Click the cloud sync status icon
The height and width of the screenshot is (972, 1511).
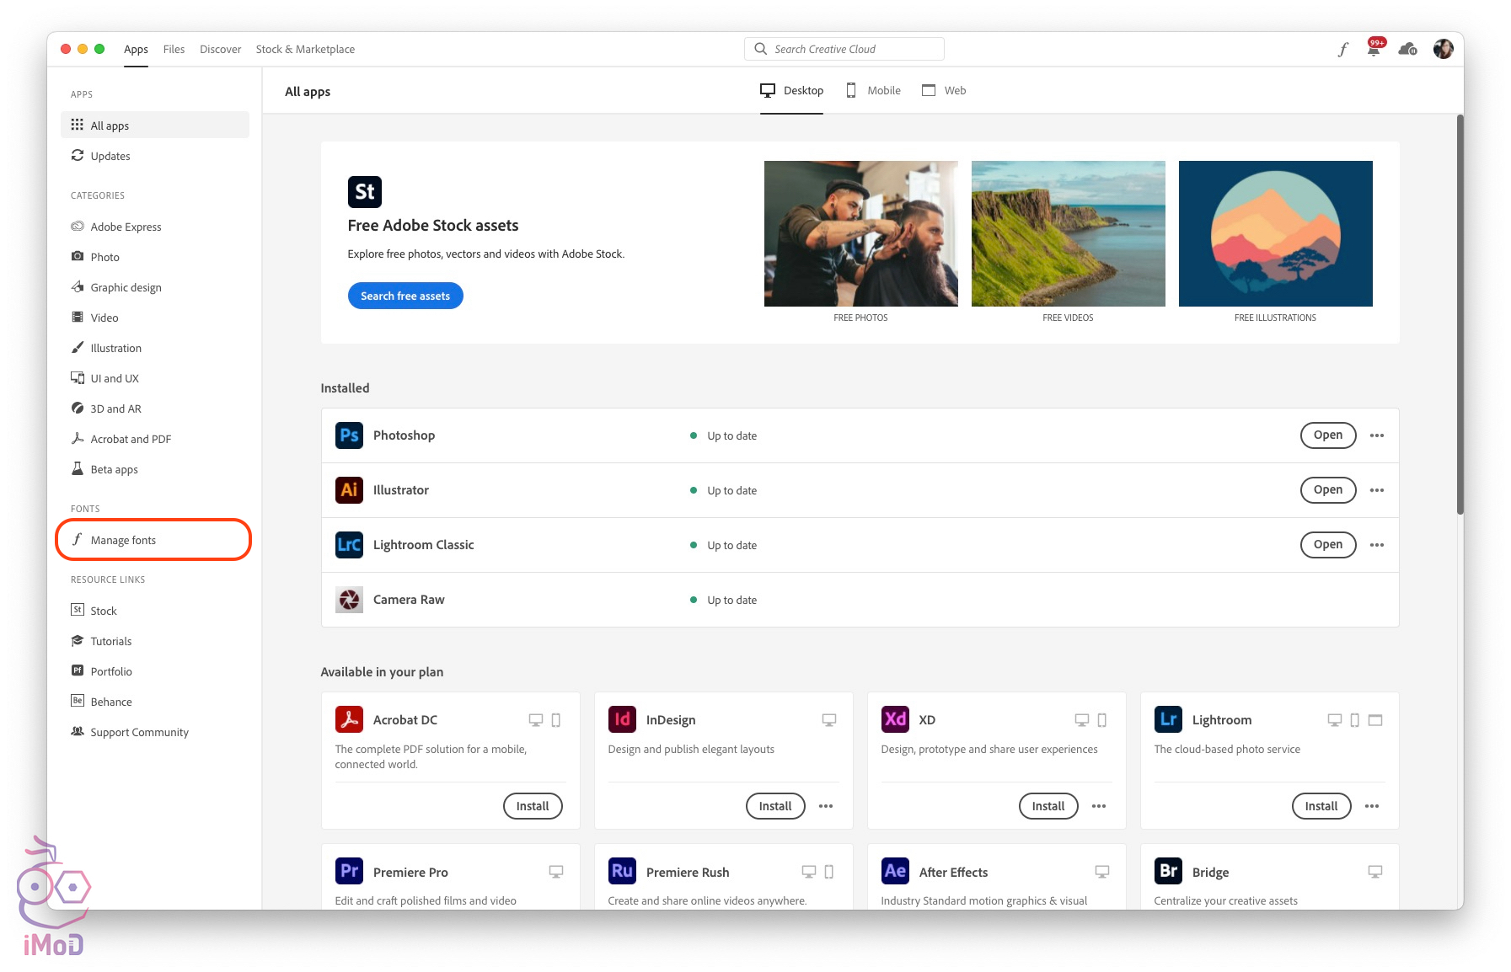point(1407,50)
